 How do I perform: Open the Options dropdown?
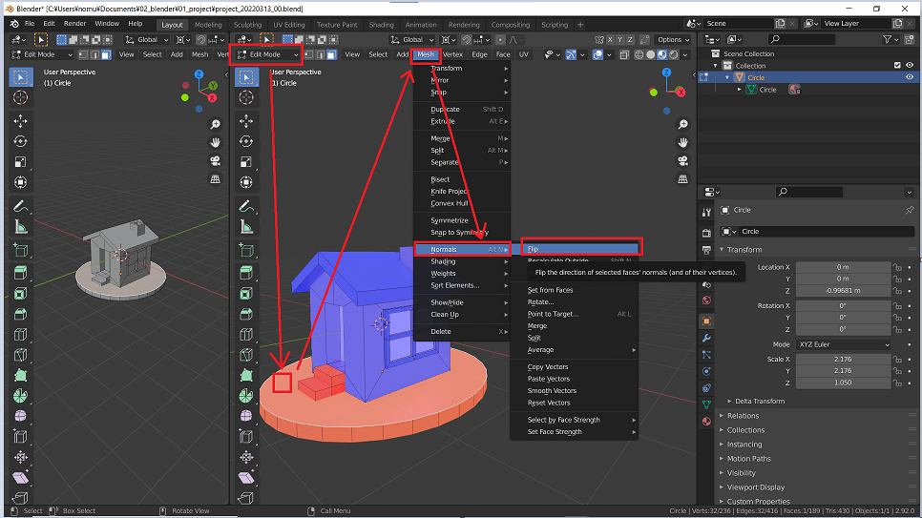coord(673,39)
